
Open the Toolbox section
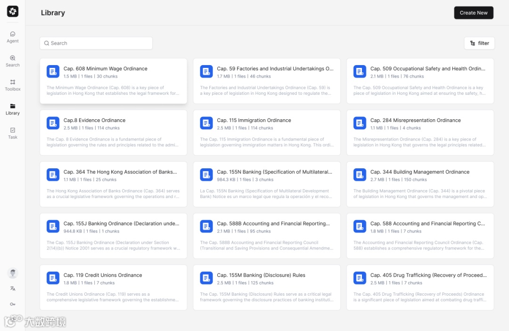click(13, 85)
